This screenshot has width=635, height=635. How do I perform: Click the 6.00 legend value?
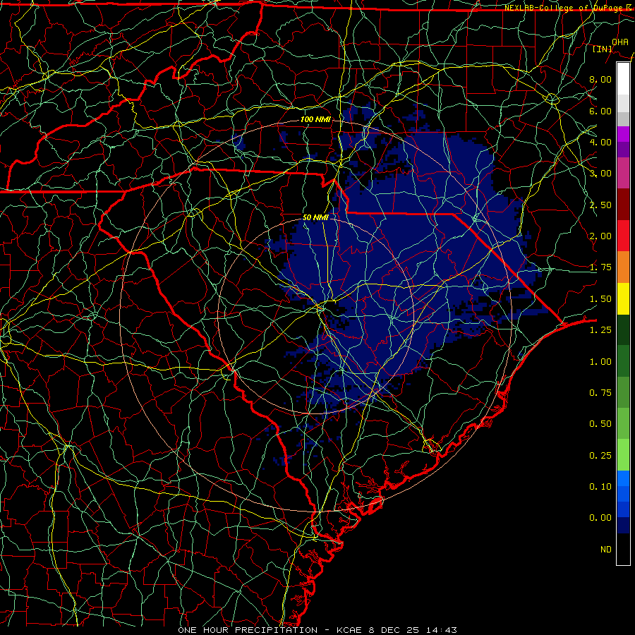600,111
